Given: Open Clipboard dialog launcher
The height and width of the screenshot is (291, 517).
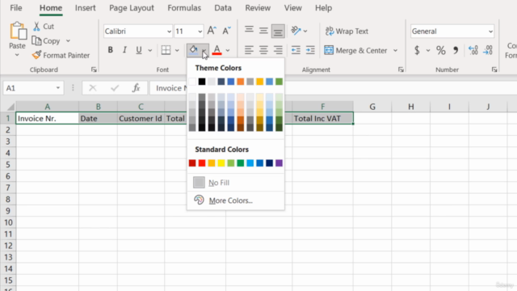Looking at the screenshot, I should point(94,70).
